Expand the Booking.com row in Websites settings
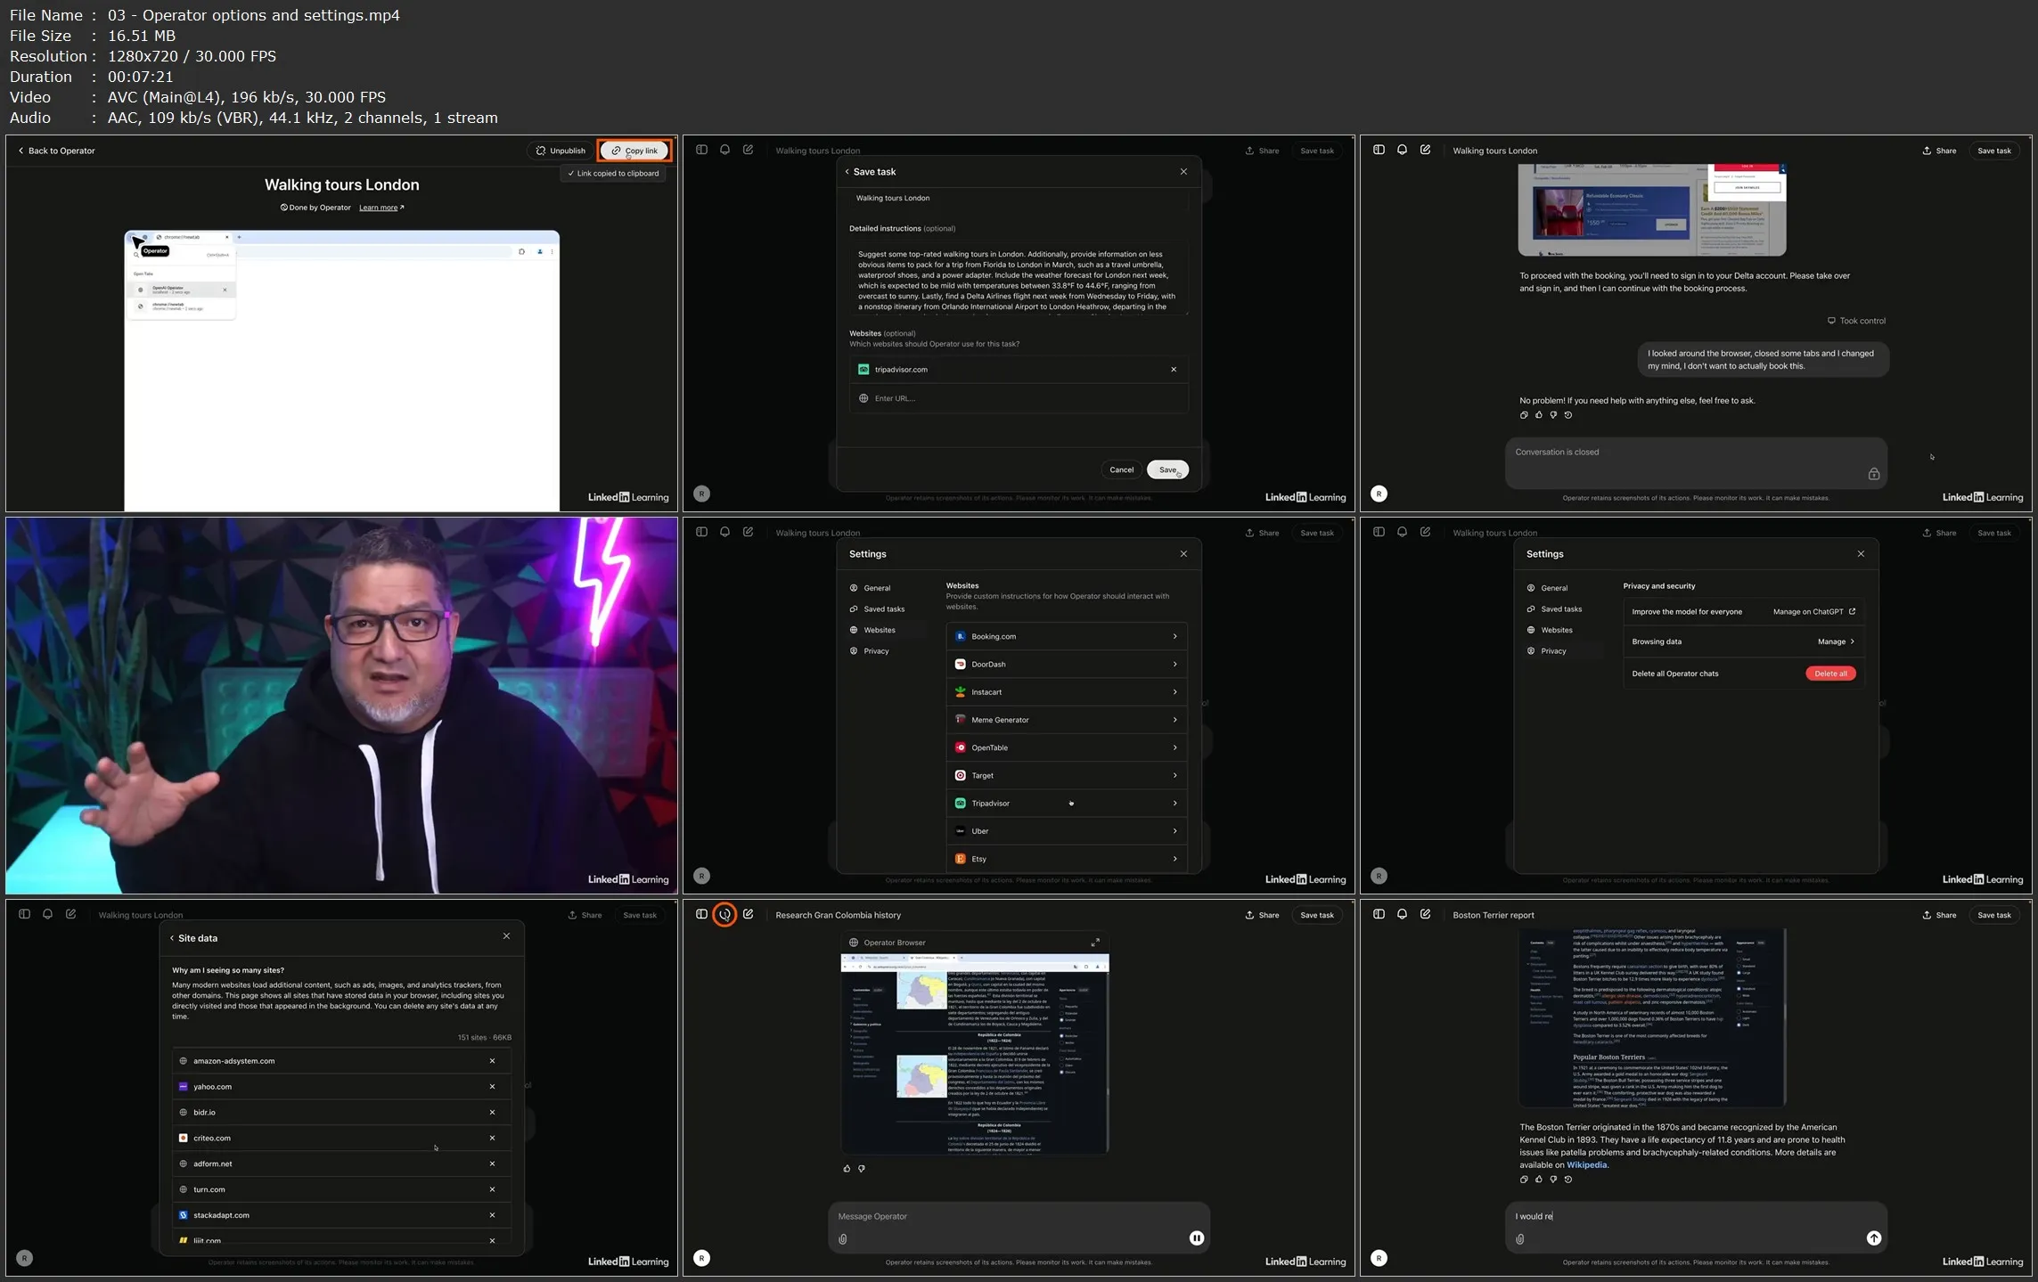This screenshot has width=2038, height=1282. (1067, 636)
